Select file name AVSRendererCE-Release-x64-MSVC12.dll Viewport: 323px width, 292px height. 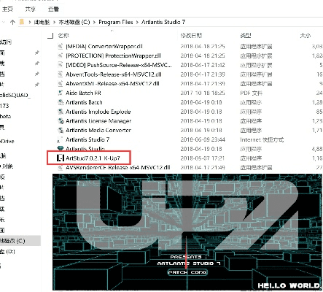(x=118, y=168)
